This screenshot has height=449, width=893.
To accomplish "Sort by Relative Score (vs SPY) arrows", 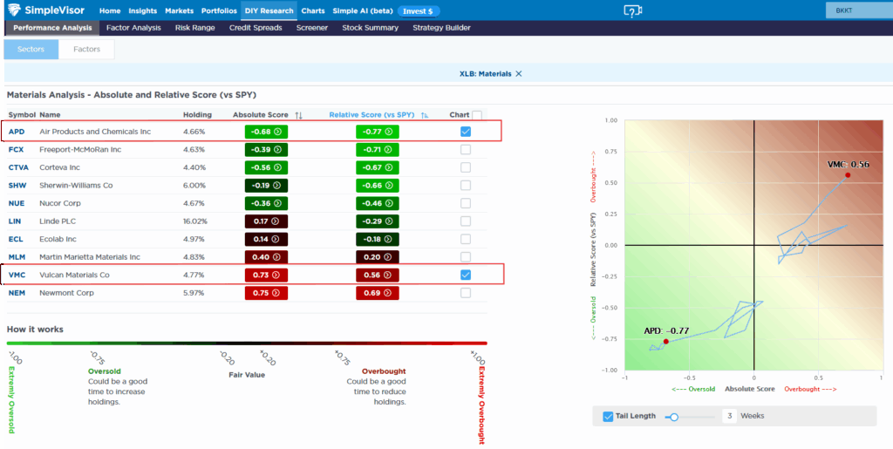I will (425, 115).
